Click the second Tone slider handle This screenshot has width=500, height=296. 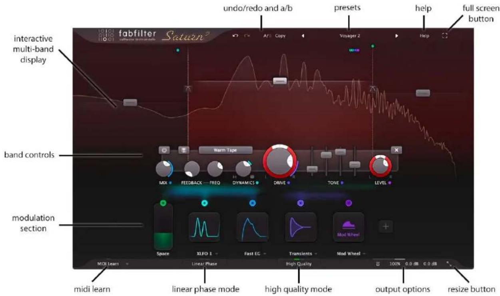click(326, 155)
